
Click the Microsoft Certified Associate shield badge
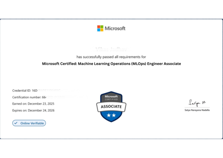tap(111, 107)
